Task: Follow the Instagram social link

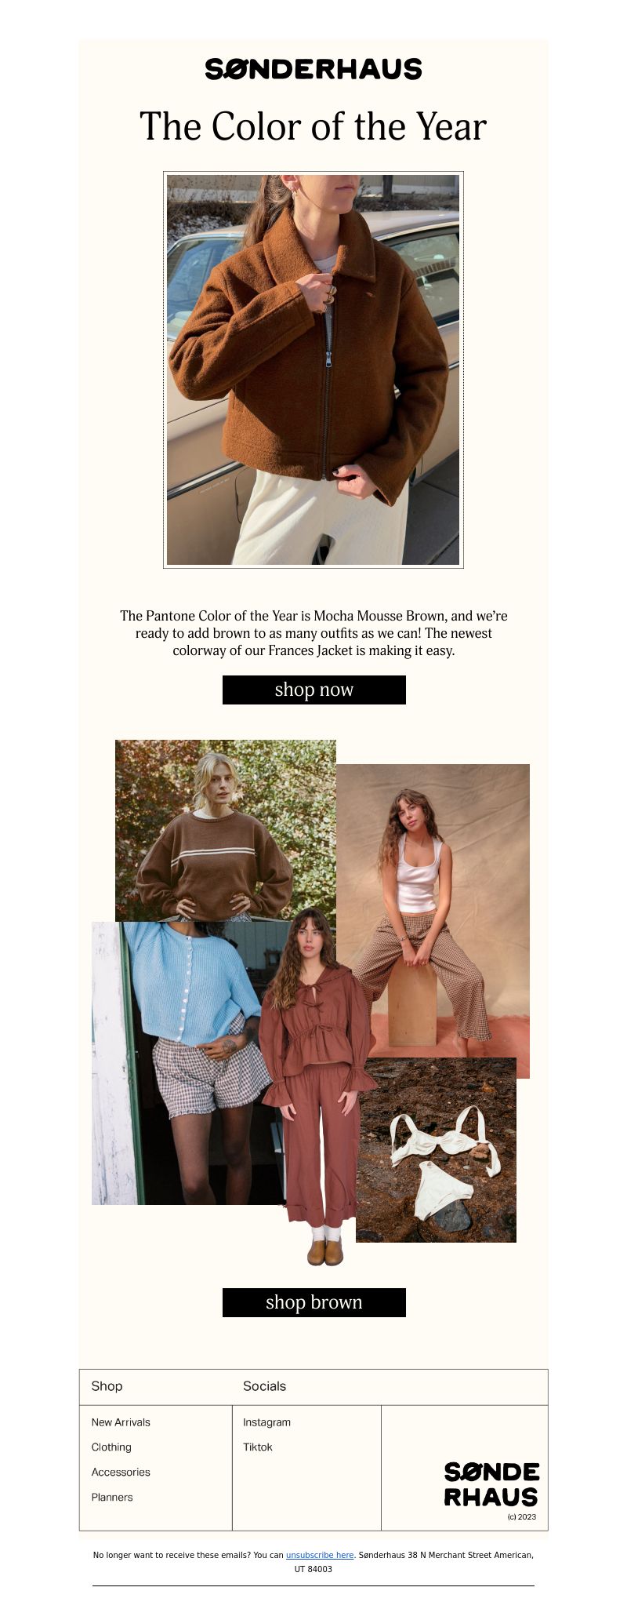Action: 266,1422
